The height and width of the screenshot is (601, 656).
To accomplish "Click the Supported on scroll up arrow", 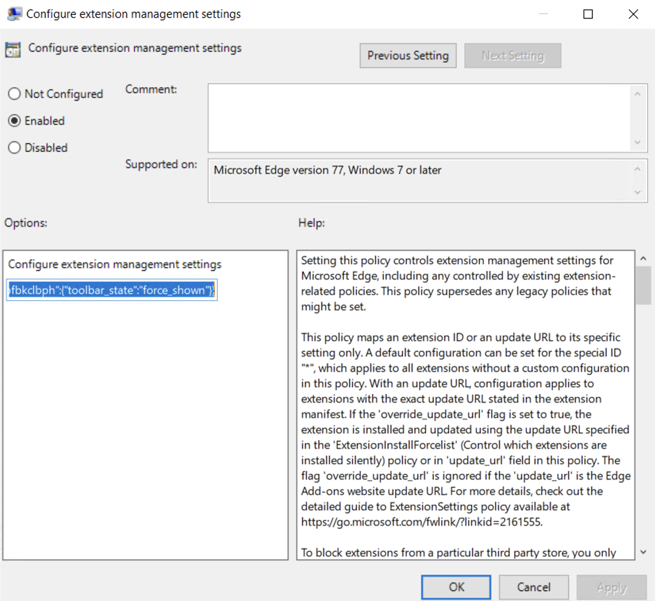I will pyautogui.click(x=637, y=169).
